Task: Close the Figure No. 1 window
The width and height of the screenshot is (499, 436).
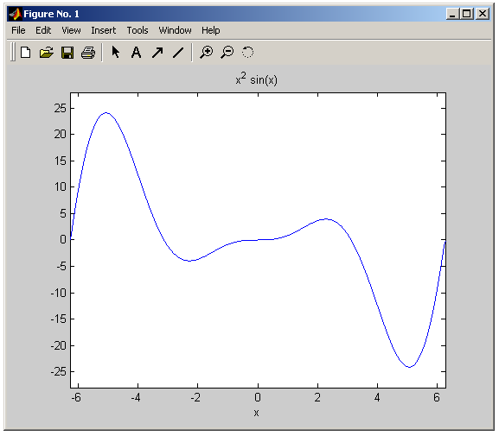Action: [x=483, y=14]
